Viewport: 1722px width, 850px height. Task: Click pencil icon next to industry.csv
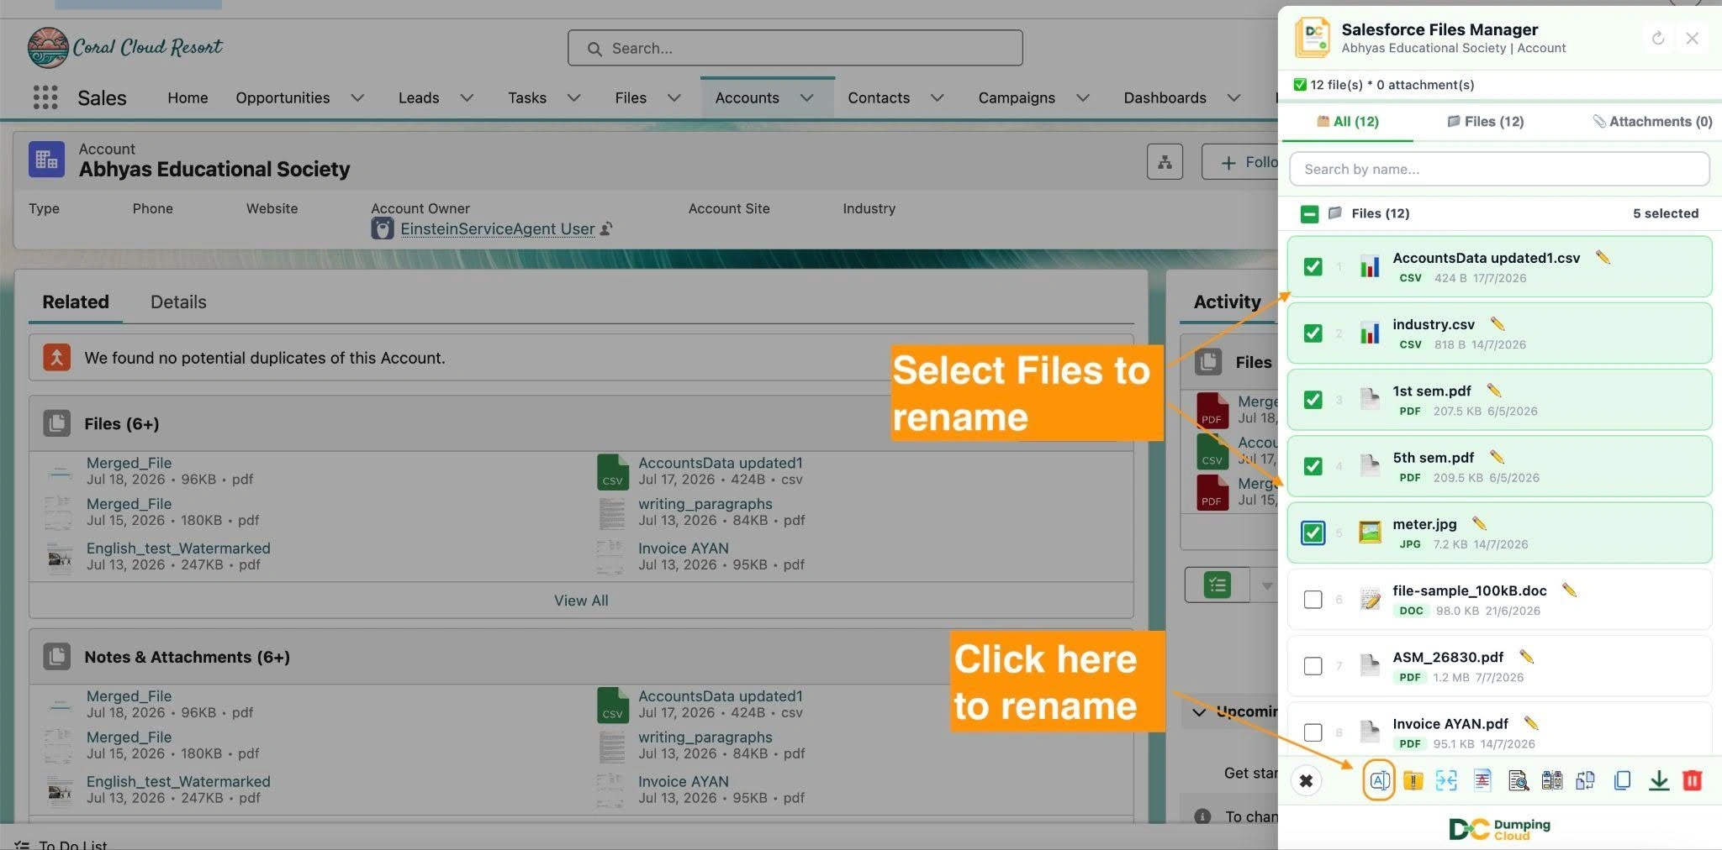1498,323
